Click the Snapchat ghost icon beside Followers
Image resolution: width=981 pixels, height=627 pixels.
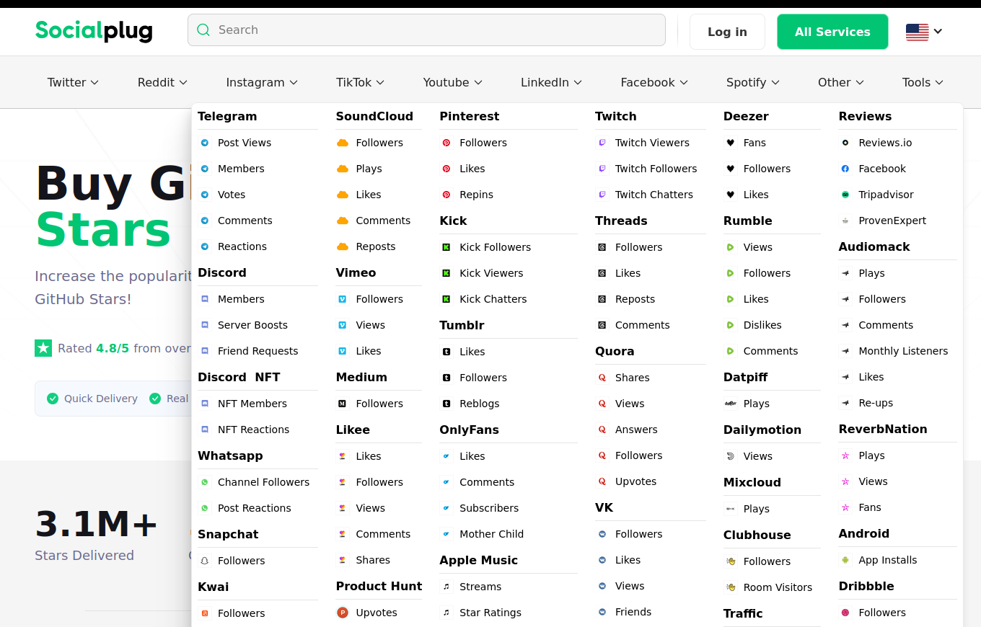205,561
